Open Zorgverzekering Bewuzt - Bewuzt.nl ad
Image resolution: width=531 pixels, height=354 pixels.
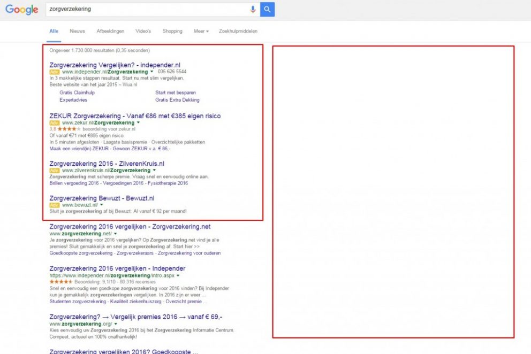[x=102, y=198]
